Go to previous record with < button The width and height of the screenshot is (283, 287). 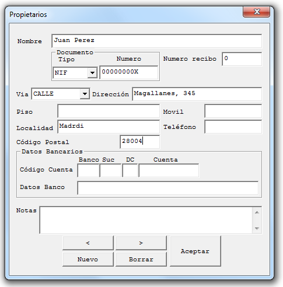point(88,243)
